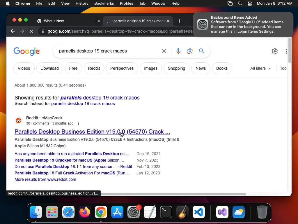This screenshot has height=224, width=298.
Task: View site info via lock icon
Action: pos(43,31)
